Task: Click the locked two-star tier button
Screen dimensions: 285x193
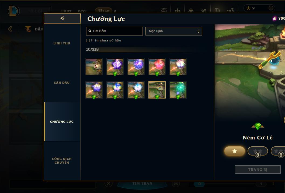Action: coord(258,151)
